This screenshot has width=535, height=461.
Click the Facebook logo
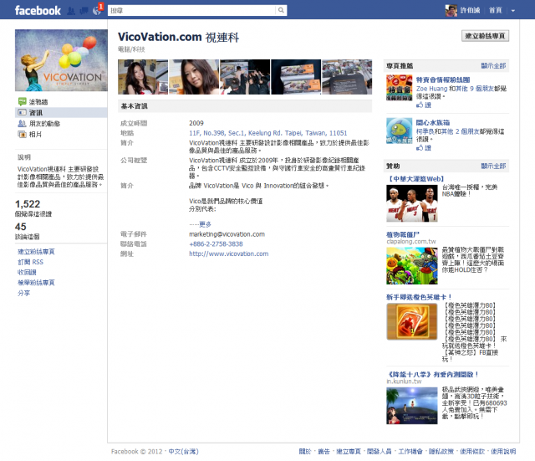(38, 11)
